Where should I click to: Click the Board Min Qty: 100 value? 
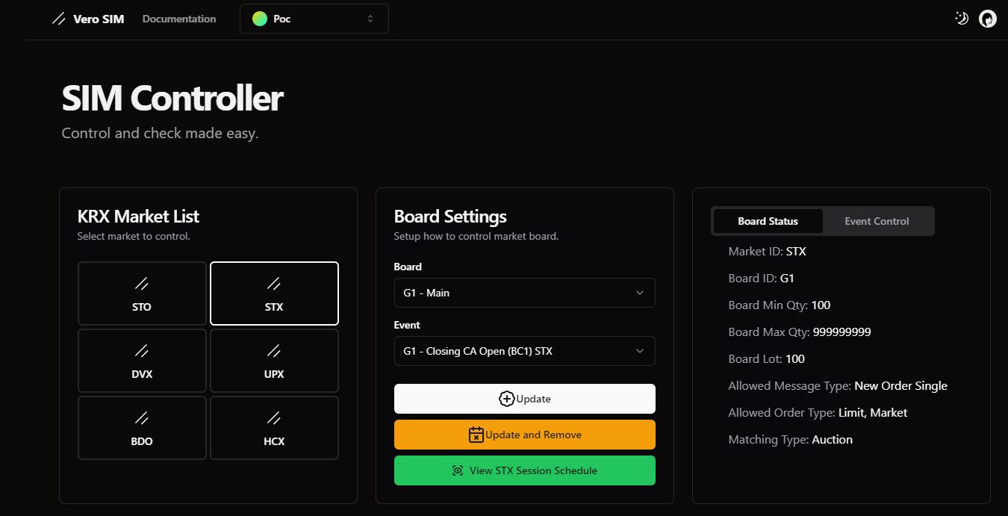[x=821, y=305]
